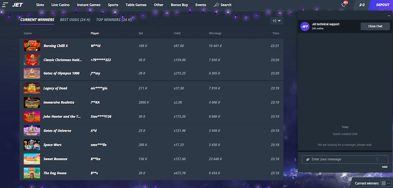Open The Dog House game thumbnail
Image resolution: width=393 pixels, height=188 pixels.
click(32, 173)
